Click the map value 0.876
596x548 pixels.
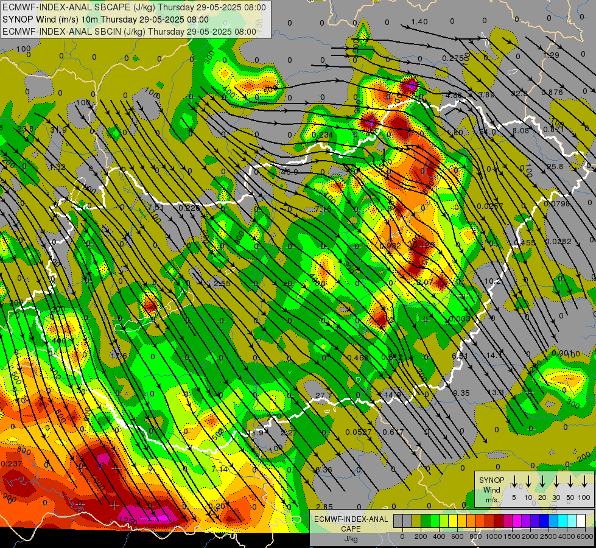(x=552, y=92)
